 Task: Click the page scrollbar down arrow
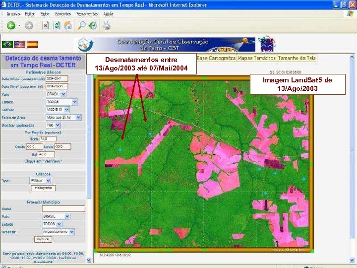352,260
